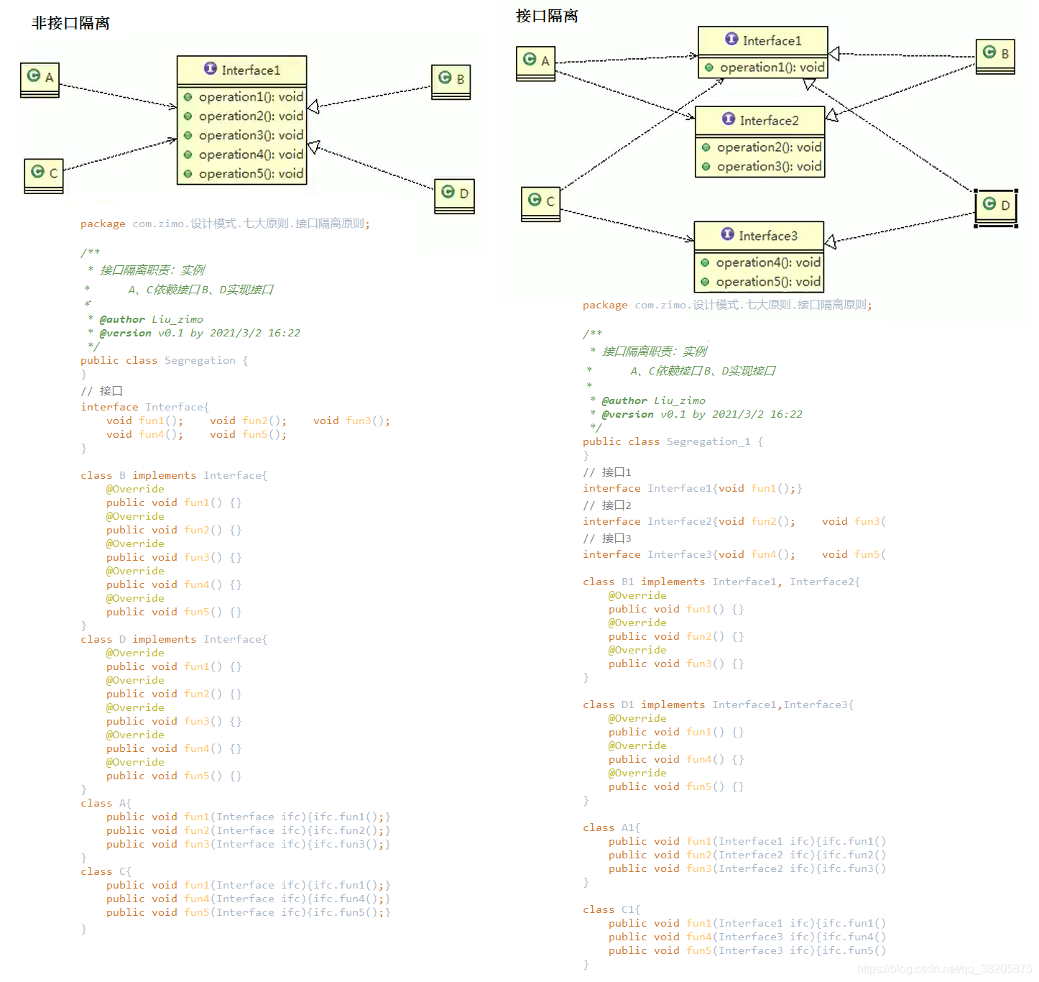Click operation5 method icon in 非接口隔离 diagram
This screenshot has height=982, width=1039.
(188, 174)
